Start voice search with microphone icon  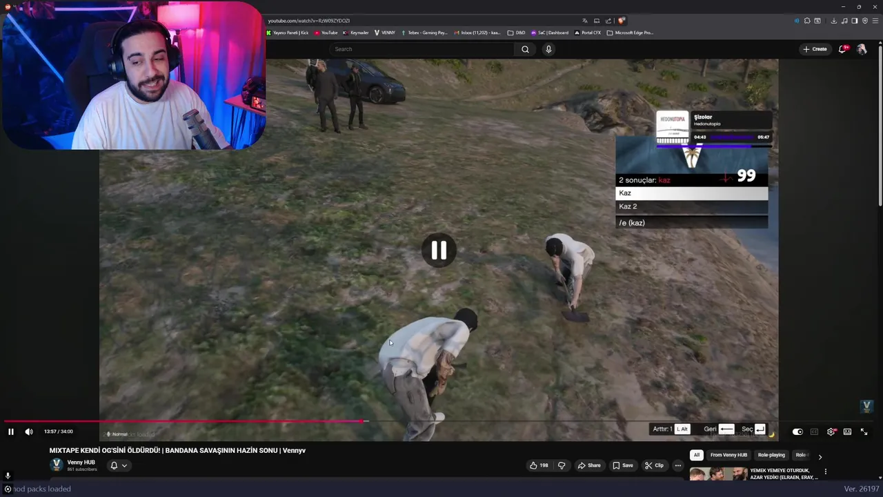[x=548, y=49]
